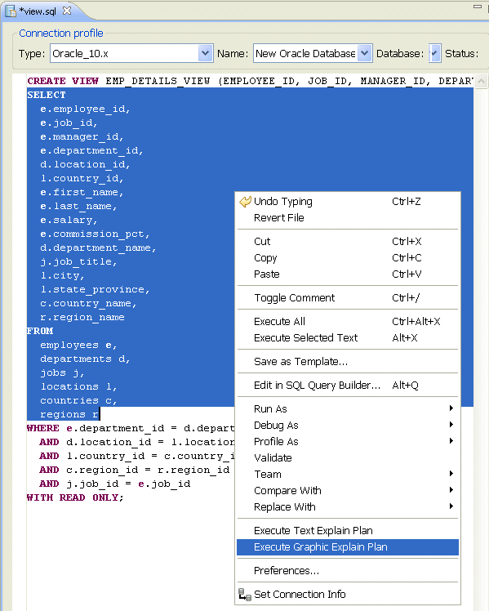This screenshot has width=489, height=611.
Task: Click the locations l line
Action: point(78,386)
